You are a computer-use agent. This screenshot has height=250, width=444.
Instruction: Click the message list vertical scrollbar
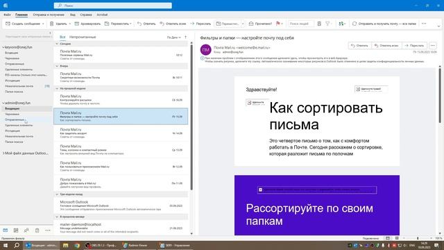191,117
